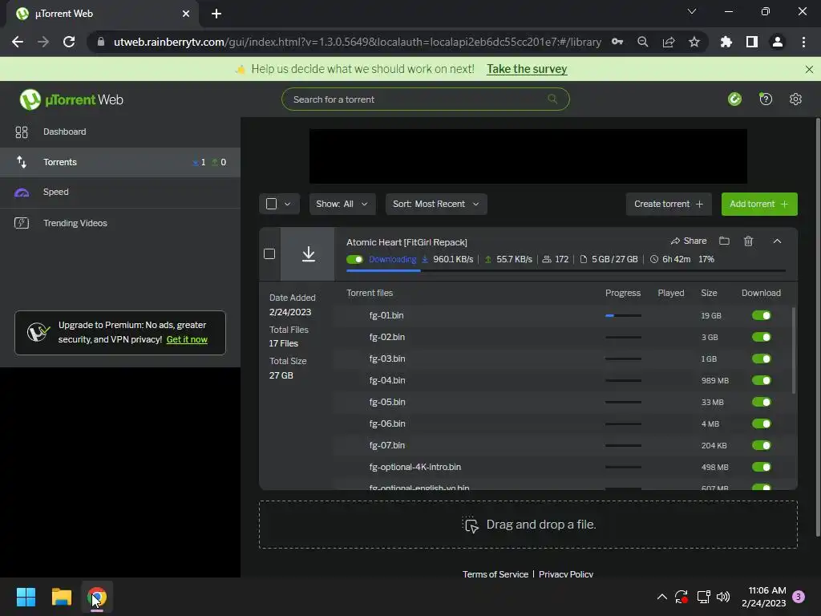Click the volume speaker tray icon

pyautogui.click(x=723, y=597)
